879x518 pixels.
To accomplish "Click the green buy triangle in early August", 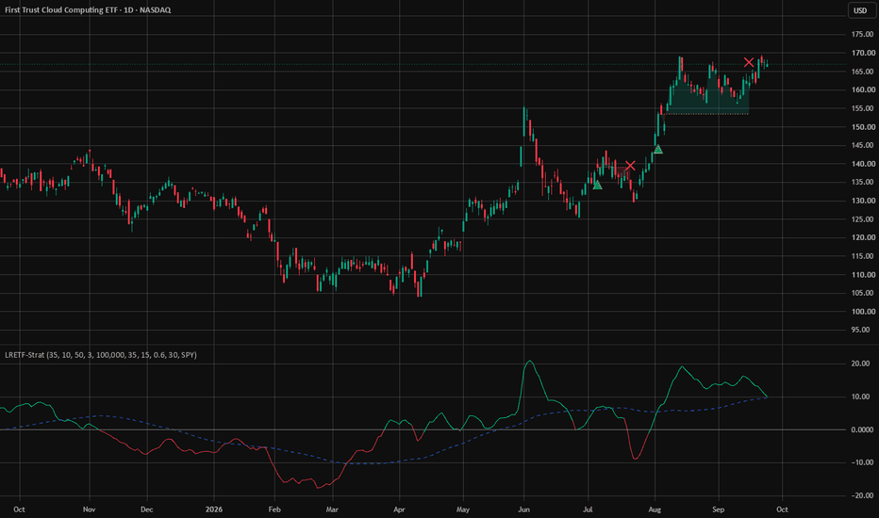I will [x=658, y=149].
